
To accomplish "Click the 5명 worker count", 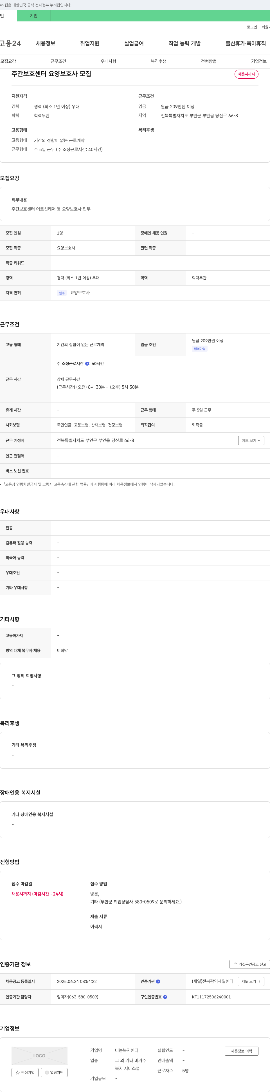I will pos(185,1071).
